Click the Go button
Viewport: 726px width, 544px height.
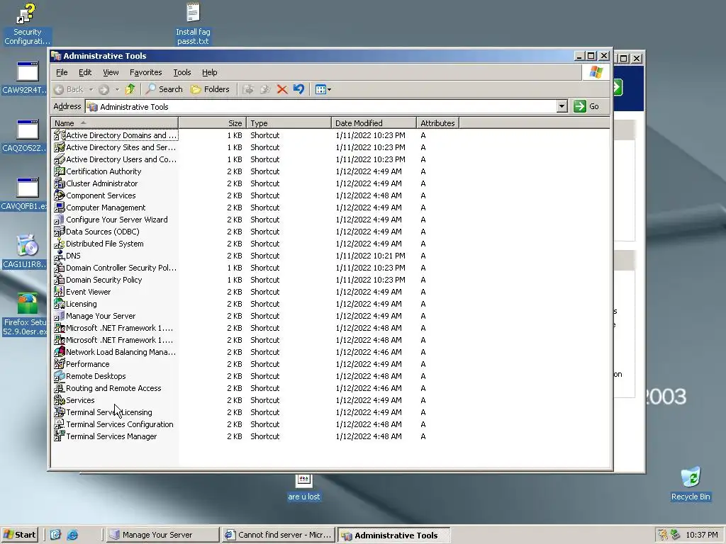[586, 106]
